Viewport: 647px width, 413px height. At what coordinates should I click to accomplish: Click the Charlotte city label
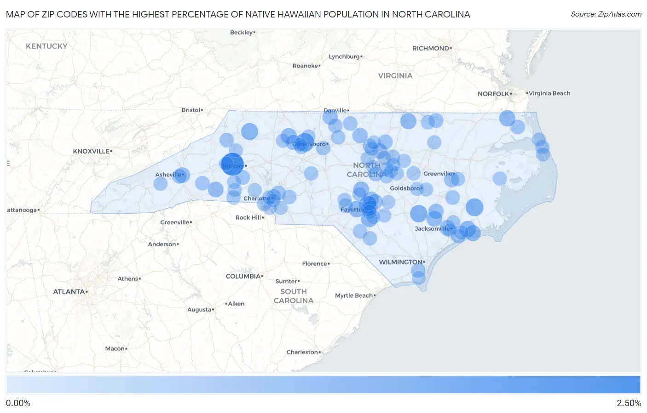click(x=257, y=198)
